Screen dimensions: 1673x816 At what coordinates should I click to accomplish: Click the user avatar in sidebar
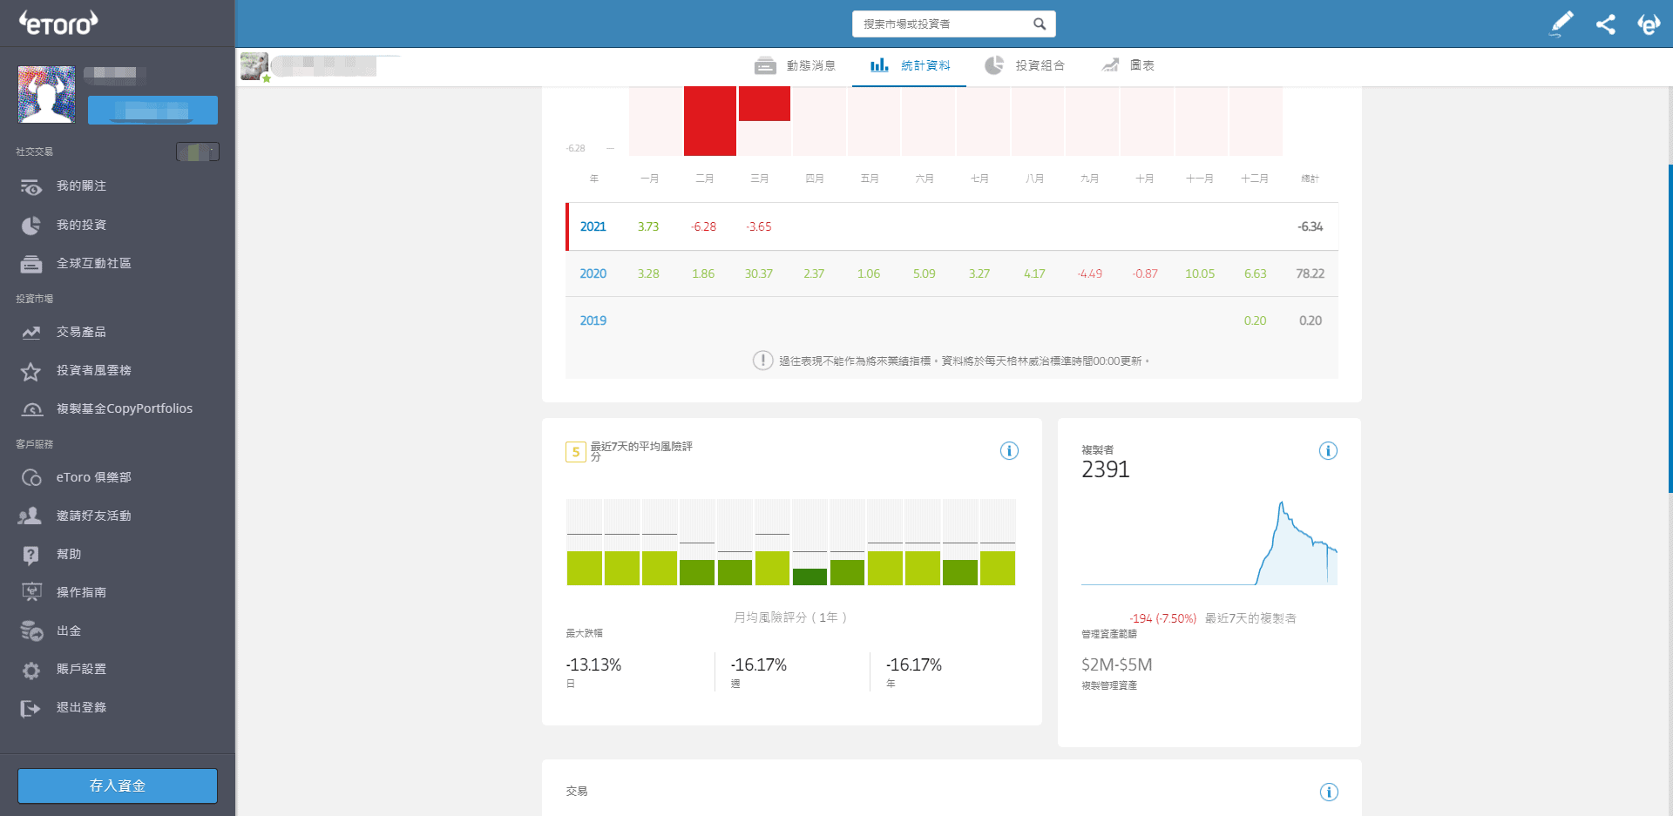point(46,94)
